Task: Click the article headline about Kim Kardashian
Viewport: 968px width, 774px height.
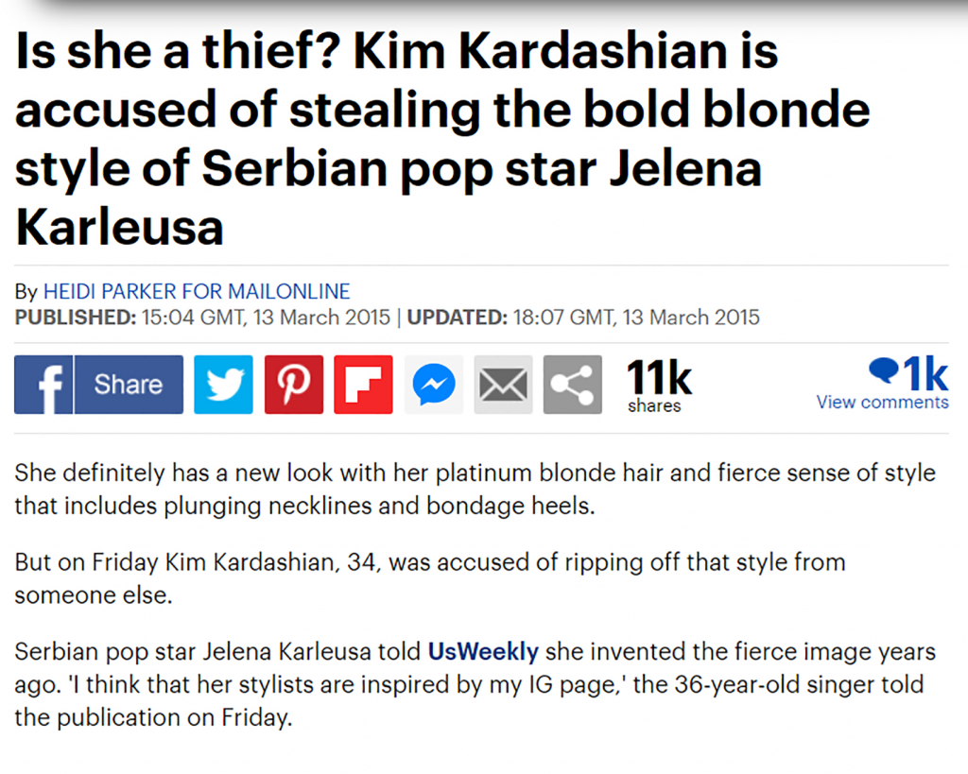Action: pos(442,138)
